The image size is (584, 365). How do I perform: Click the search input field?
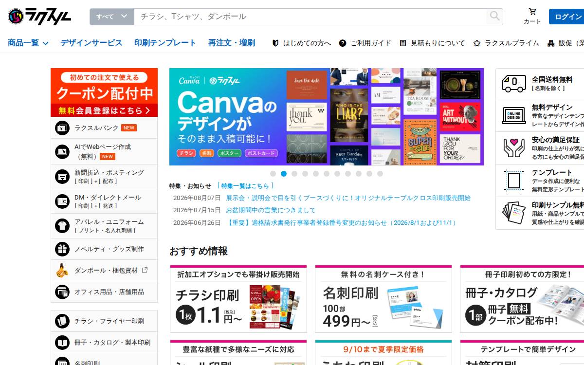310,17
